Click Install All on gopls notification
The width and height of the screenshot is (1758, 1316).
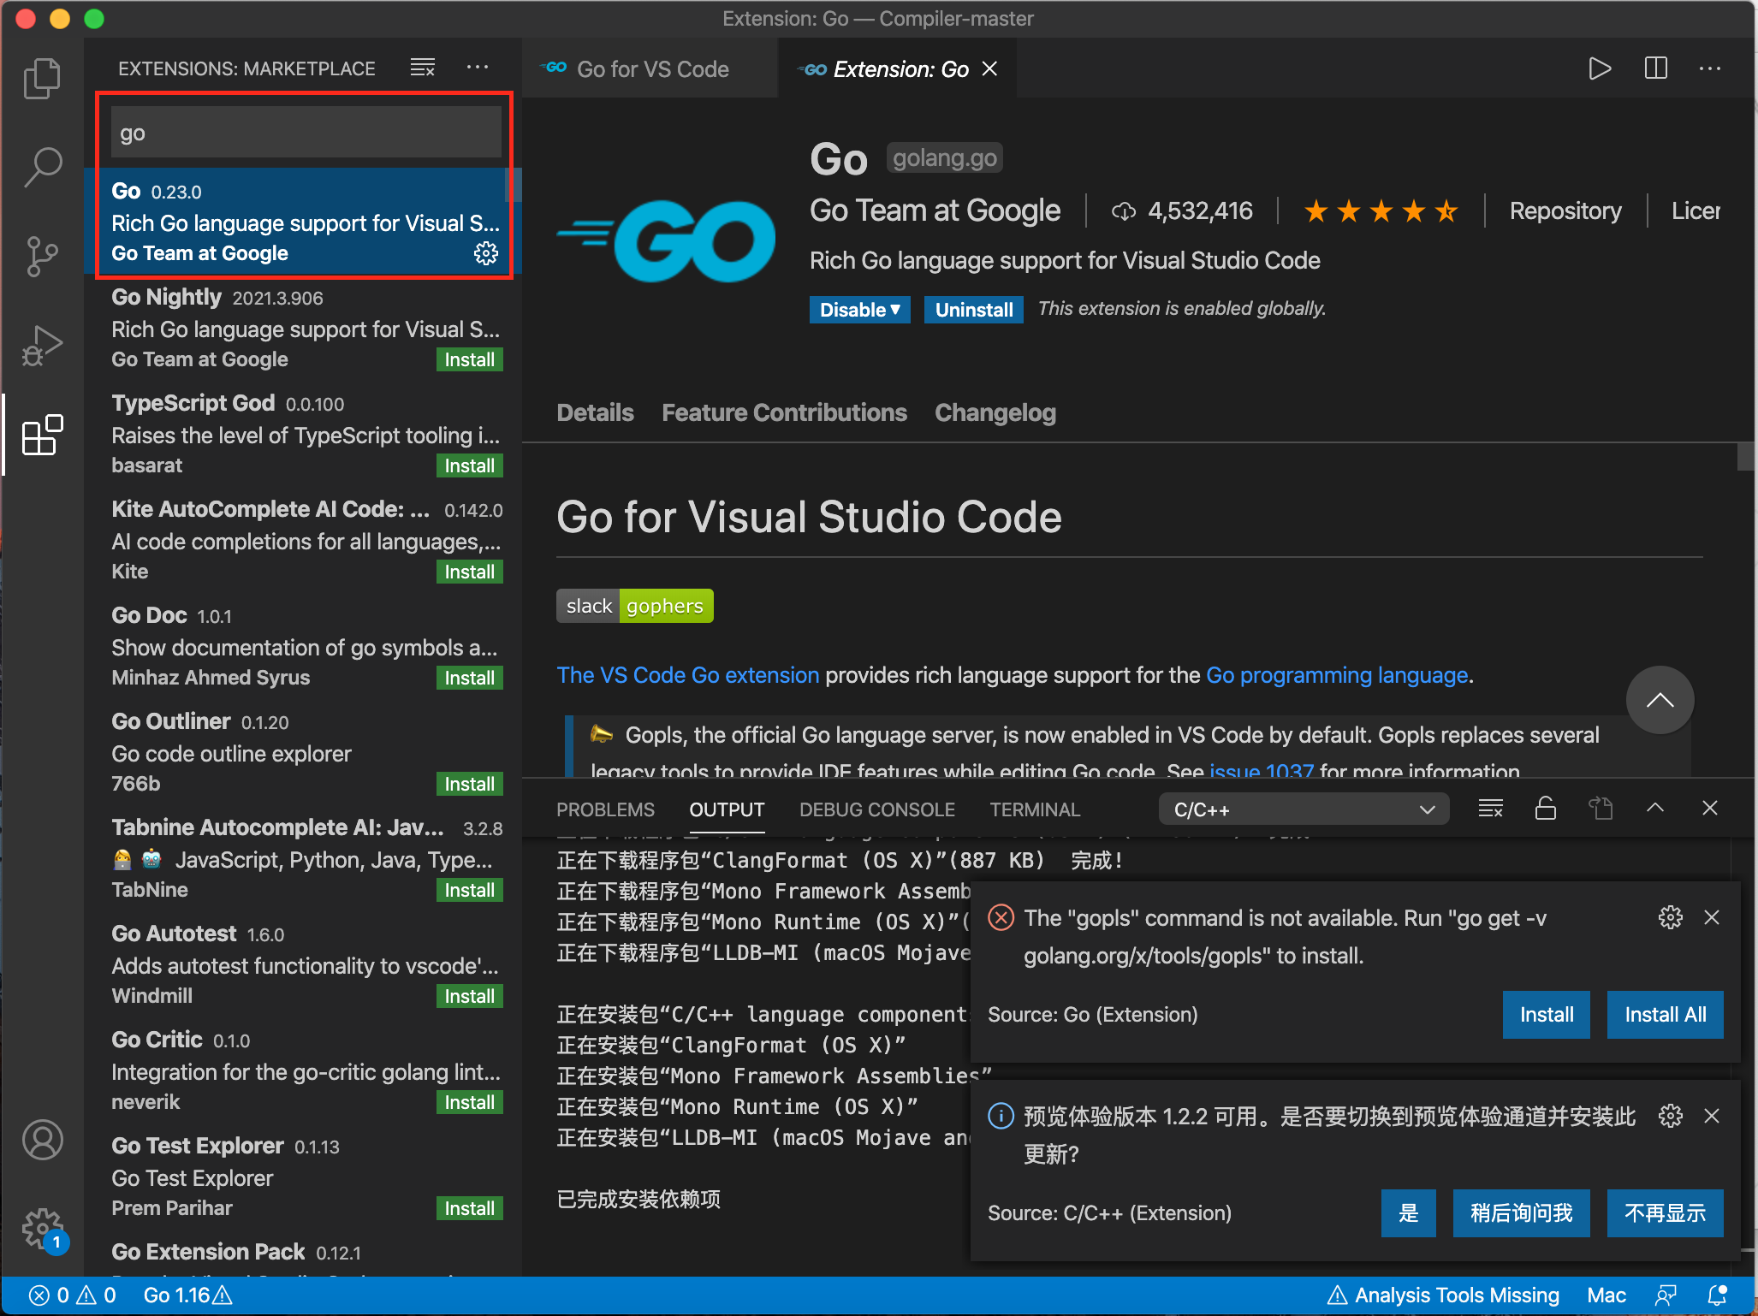click(x=1665, y=1015)
